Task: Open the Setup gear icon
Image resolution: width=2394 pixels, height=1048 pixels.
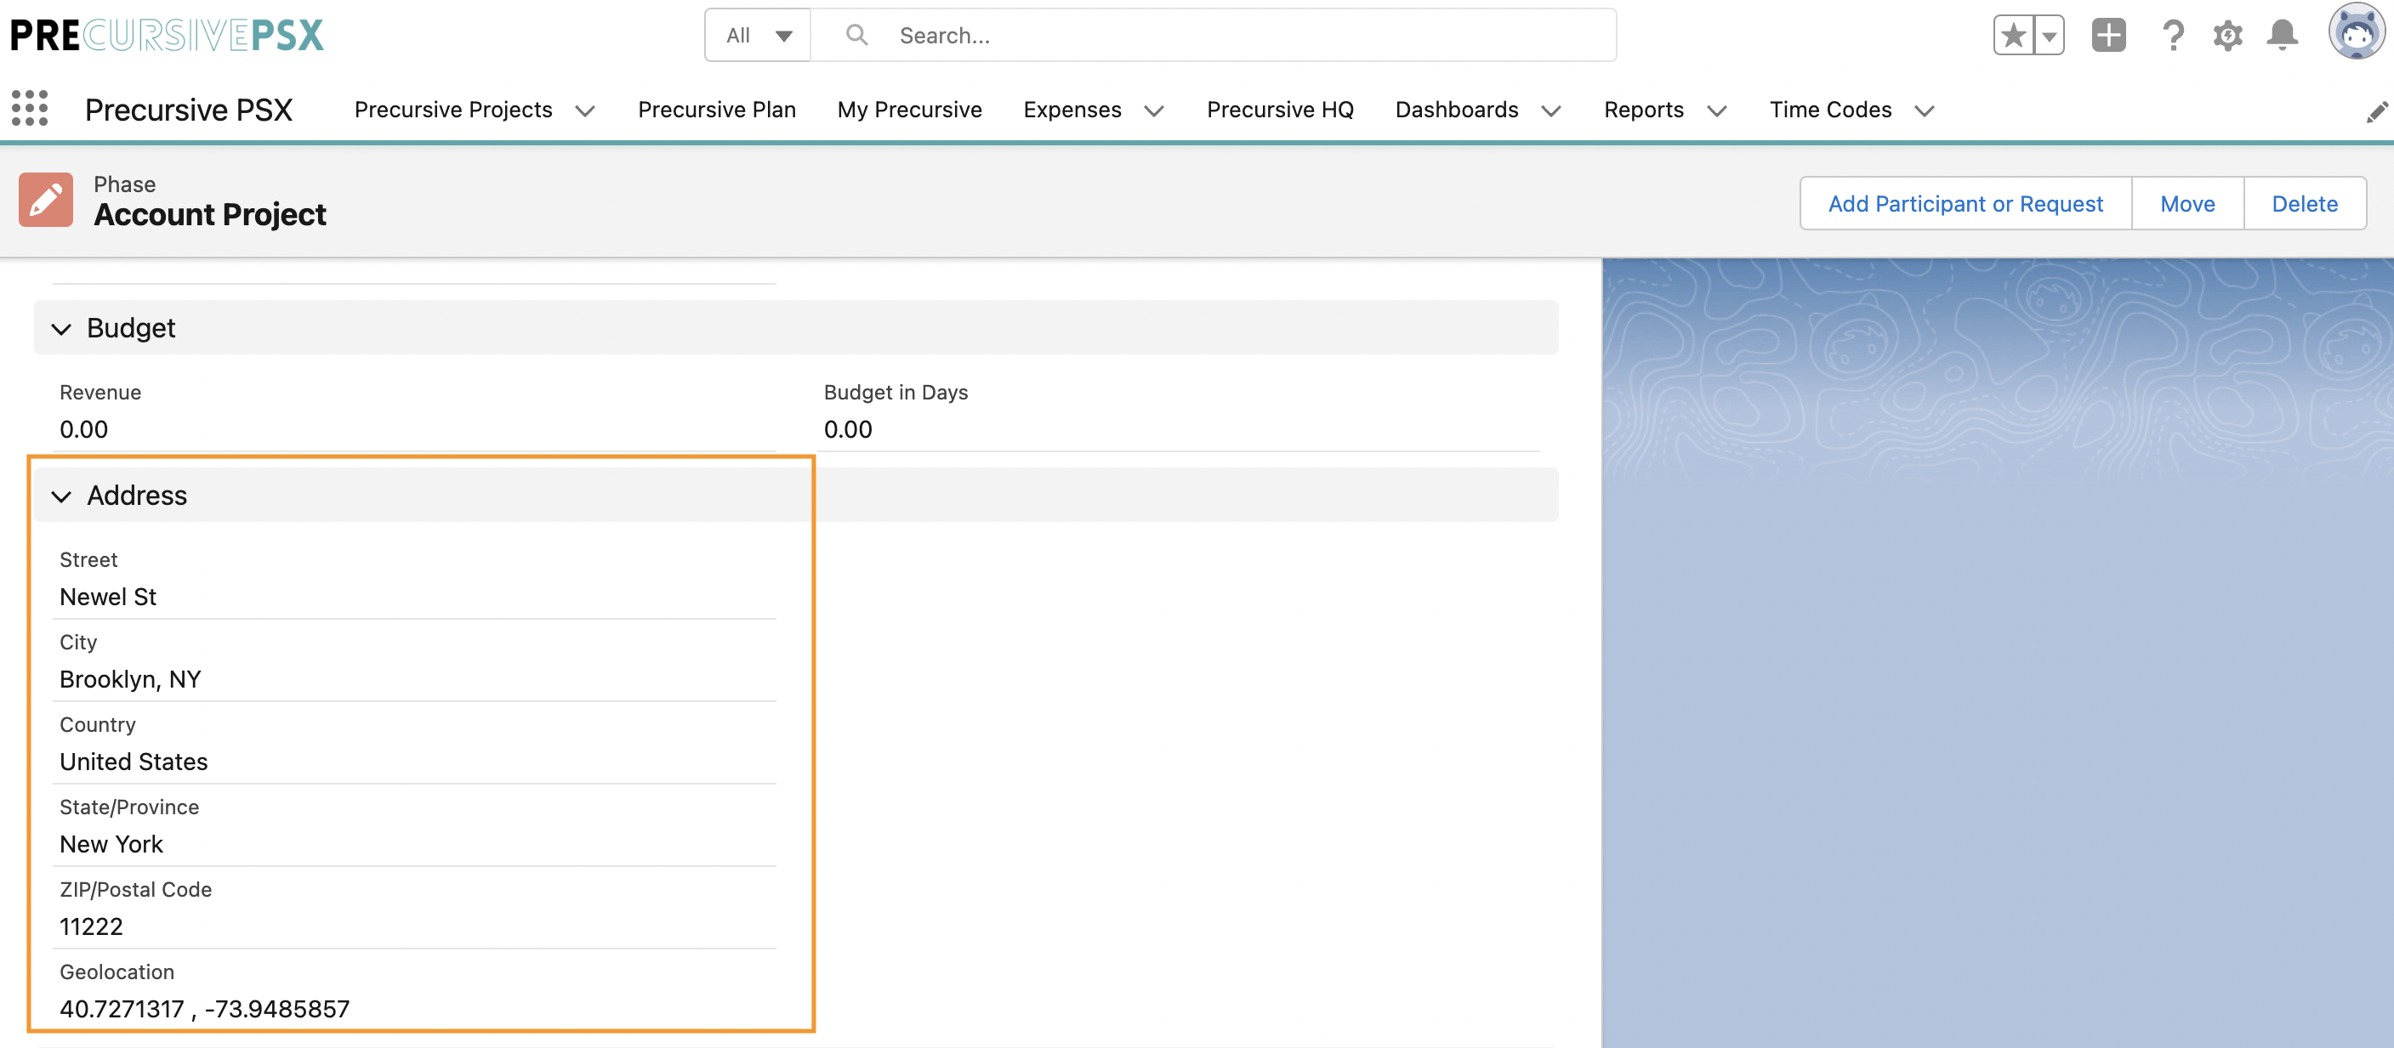Action: (2227, 36)
